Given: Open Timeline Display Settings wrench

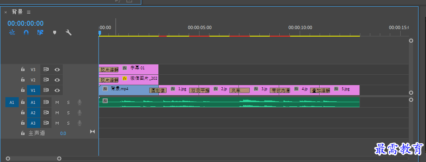Looking at the screenshot, I should pos(69,32).
